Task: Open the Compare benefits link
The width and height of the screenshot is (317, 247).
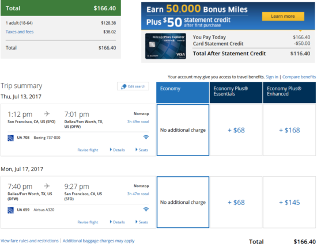Action: point(299,77)
